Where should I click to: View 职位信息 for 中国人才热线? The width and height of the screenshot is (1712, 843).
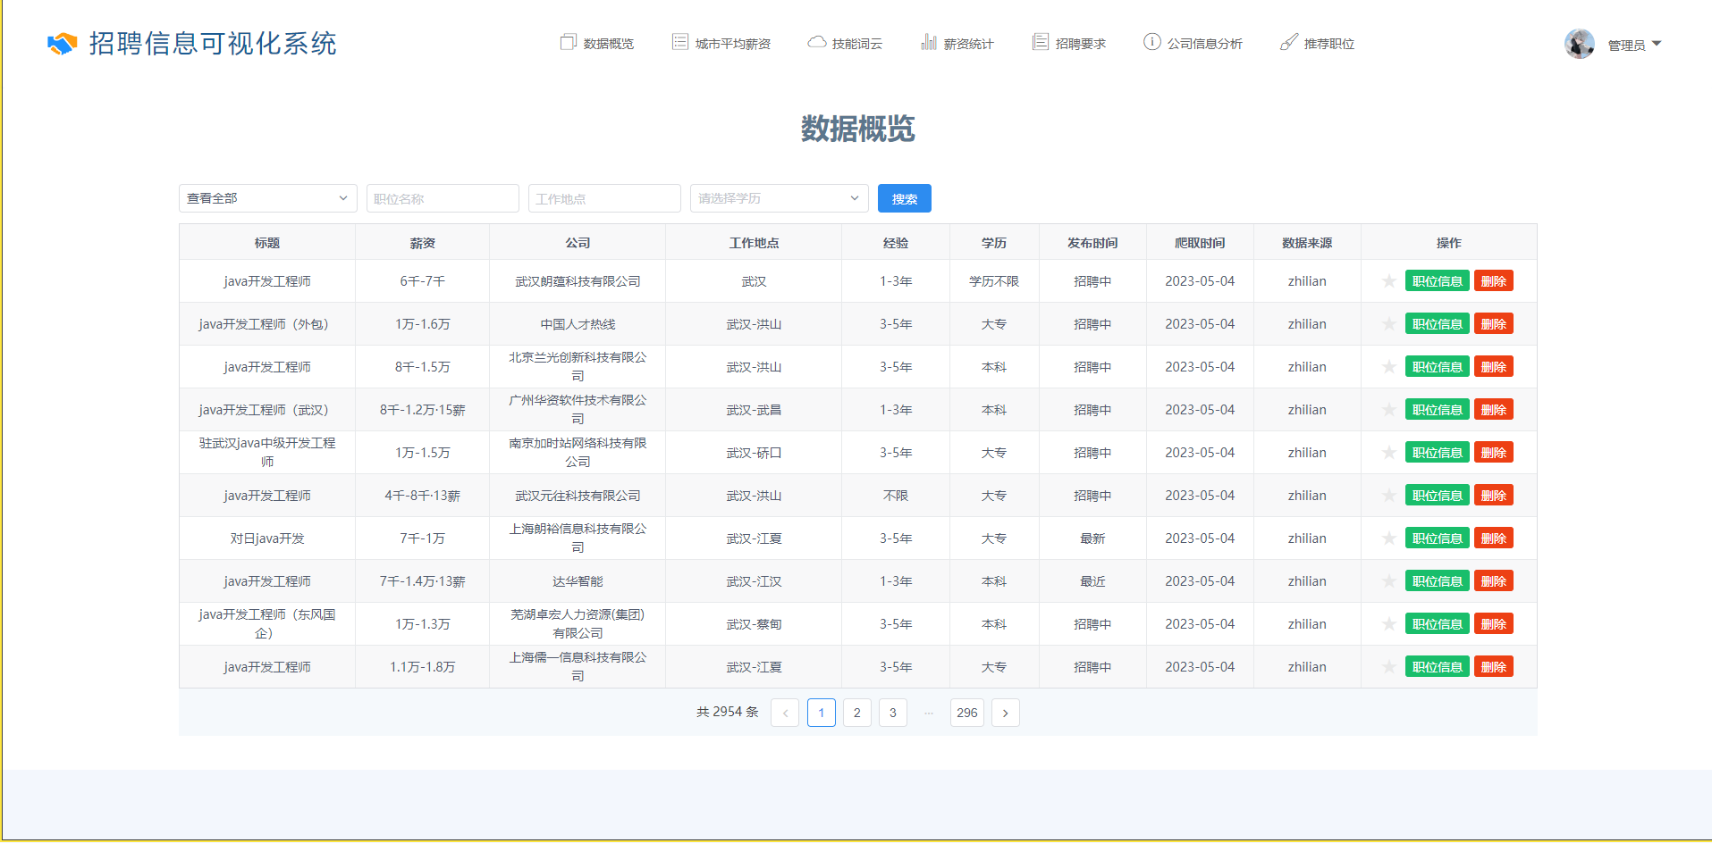(x=1438, y=324)
